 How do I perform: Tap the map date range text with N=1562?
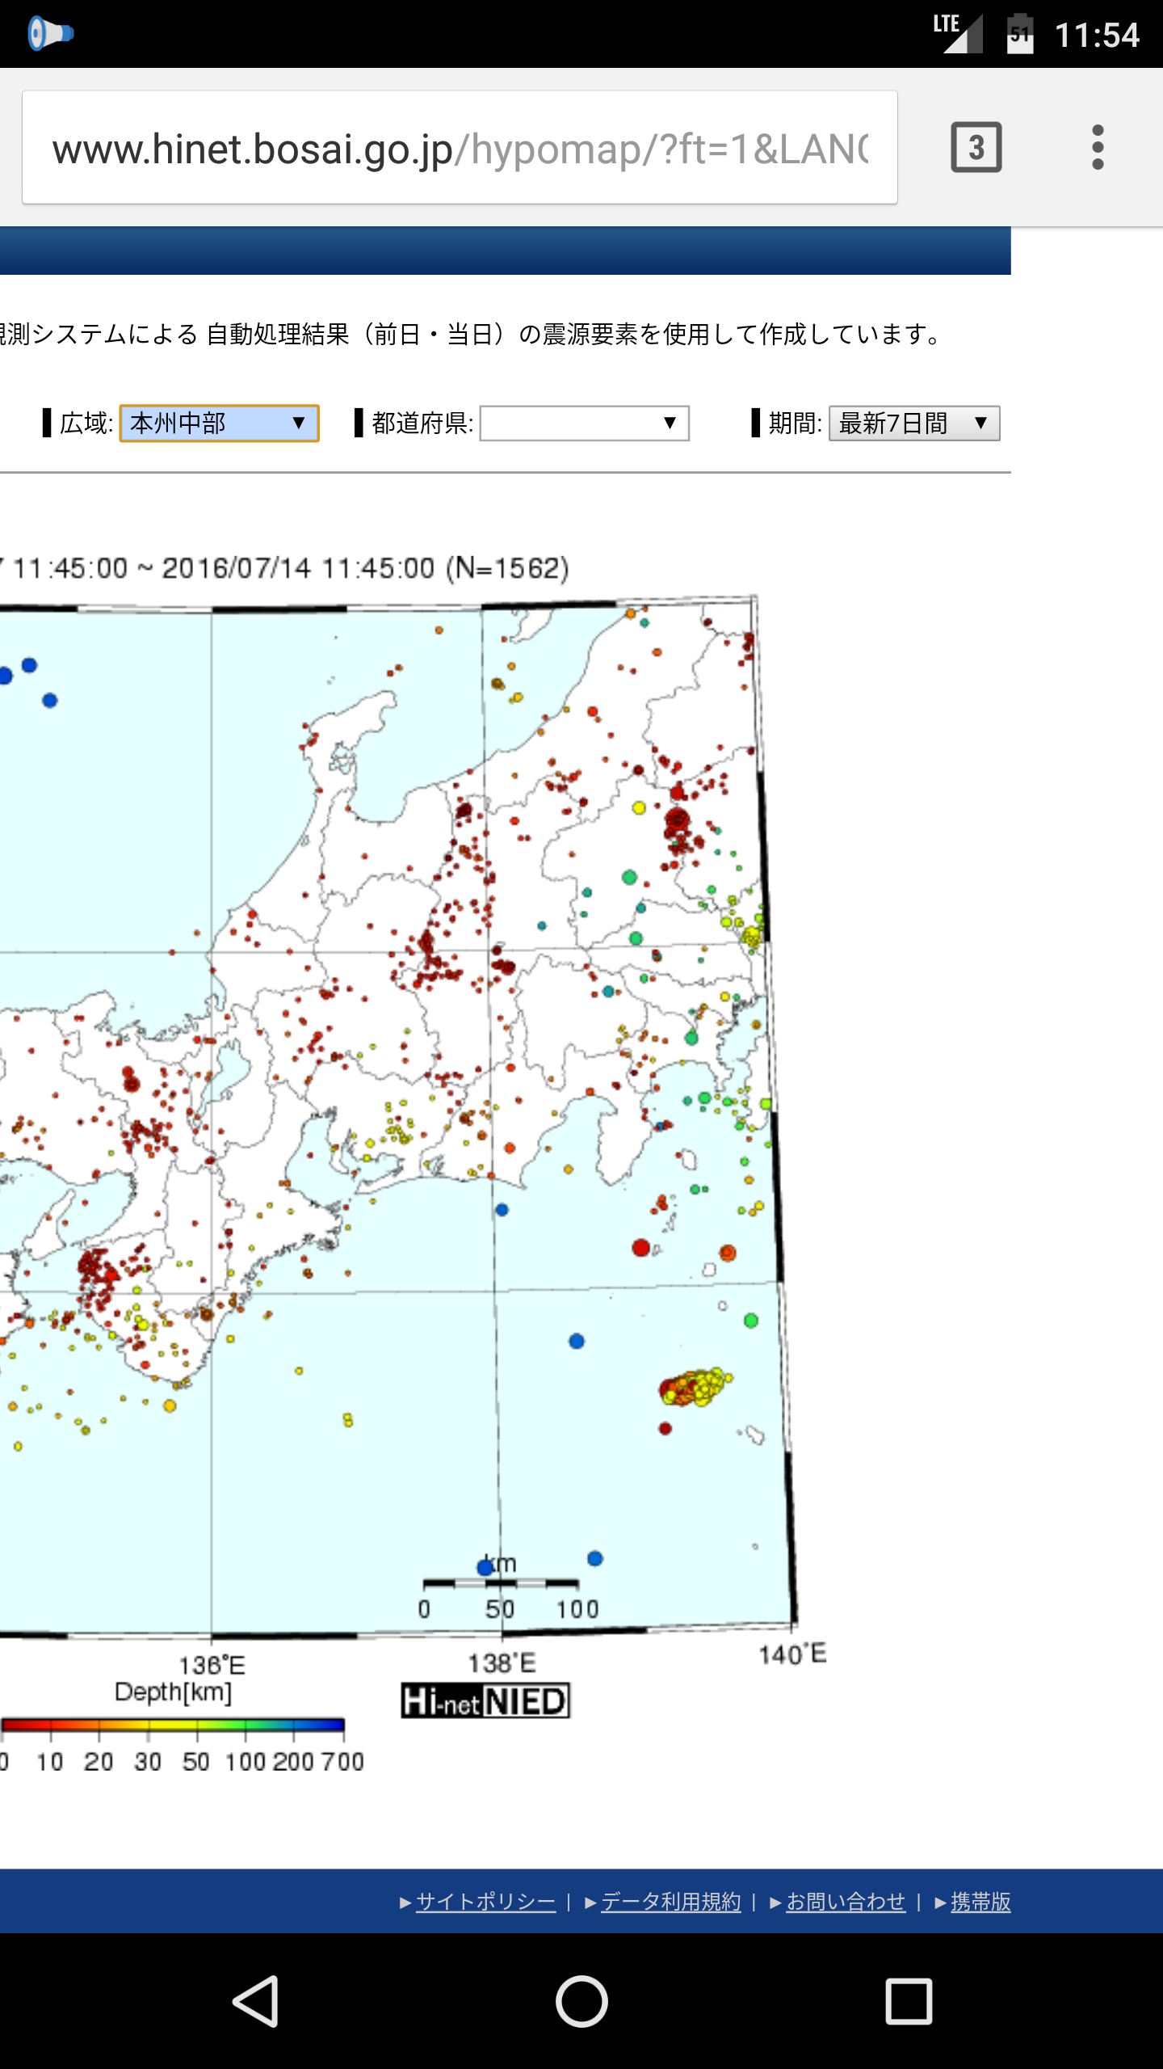(284, 568)
